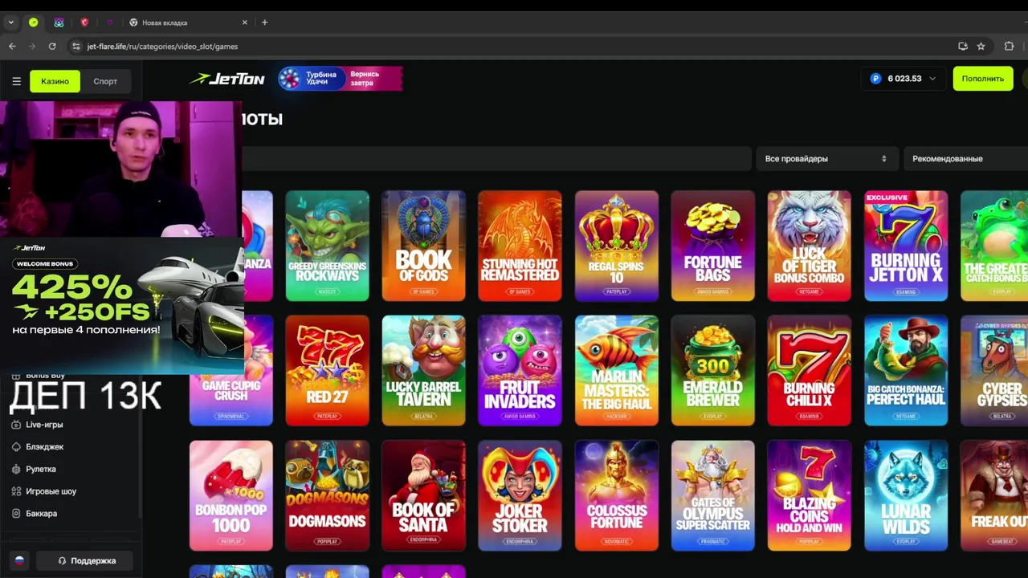Switch to the purple heart pinned tab
1028x578 pixels.
tap(110, 22)
